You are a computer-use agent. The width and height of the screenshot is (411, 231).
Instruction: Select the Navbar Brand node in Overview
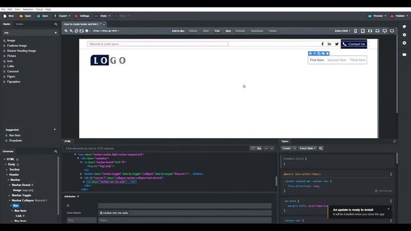[x=21, y=185]
